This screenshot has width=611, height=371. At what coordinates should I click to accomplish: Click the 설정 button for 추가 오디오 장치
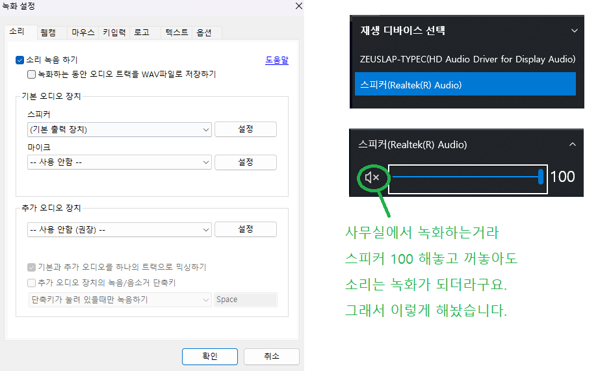246,229
